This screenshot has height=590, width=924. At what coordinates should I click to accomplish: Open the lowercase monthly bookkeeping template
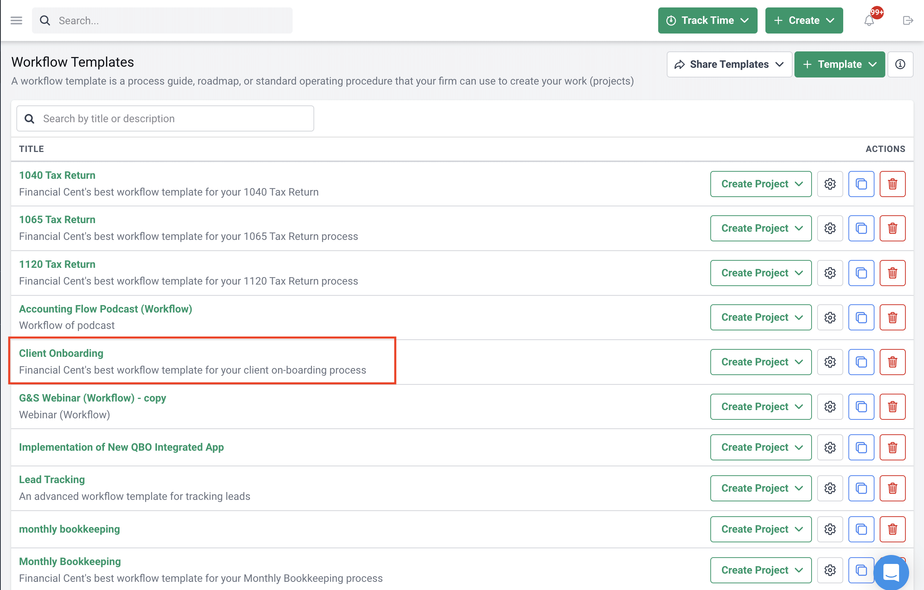(x=70, y=529)
